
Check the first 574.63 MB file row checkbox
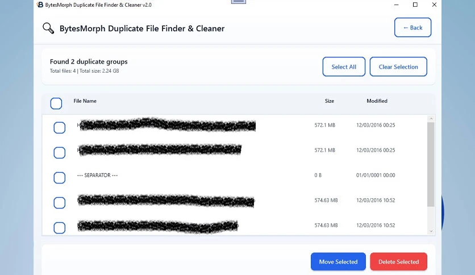[59, 203]
